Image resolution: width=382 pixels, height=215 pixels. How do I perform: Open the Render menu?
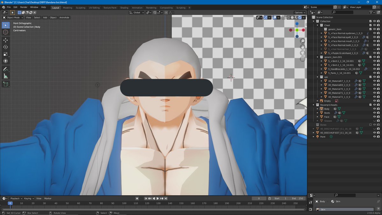click(24, 7)
